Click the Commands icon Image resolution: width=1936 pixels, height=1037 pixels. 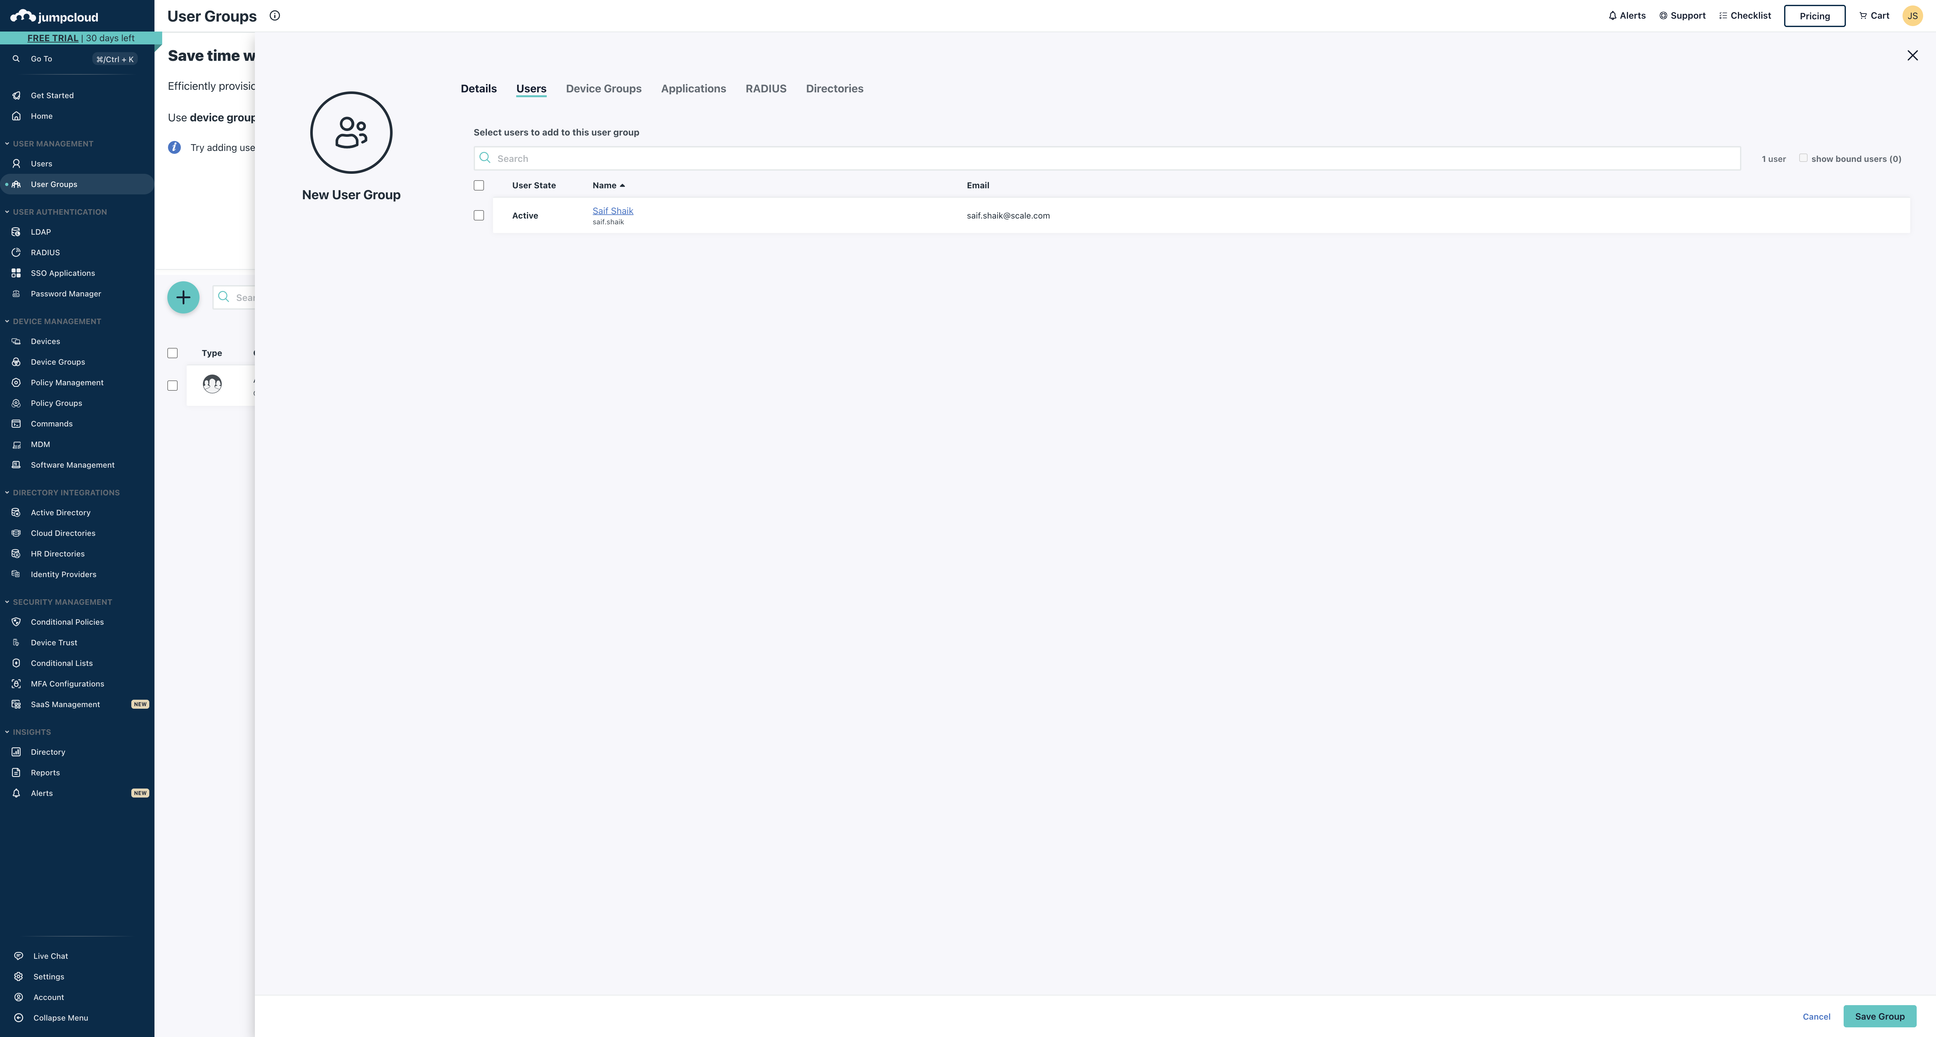[x=16, y=424]
